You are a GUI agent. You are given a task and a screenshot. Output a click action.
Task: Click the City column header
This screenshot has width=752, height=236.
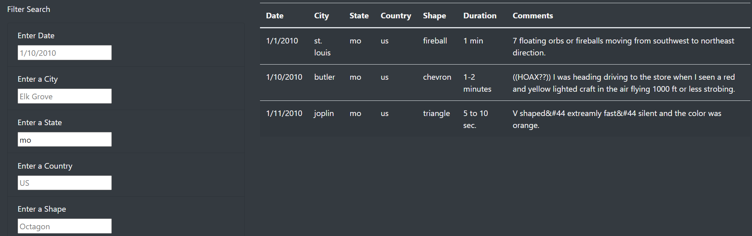click(x=321, y=16)
